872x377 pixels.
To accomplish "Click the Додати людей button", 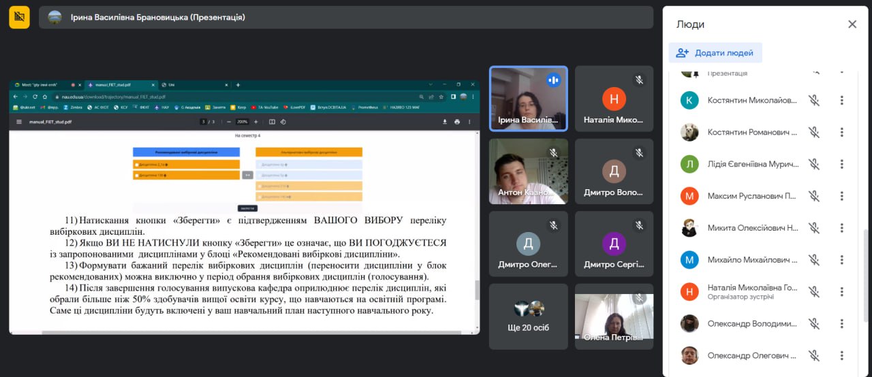I will click(x=715, y=52).
